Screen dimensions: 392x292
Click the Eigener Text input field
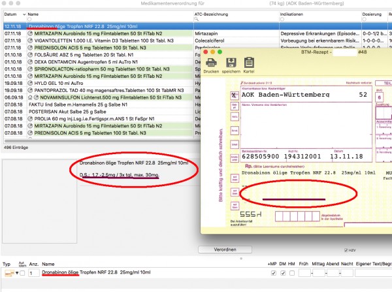coord(374,273)
